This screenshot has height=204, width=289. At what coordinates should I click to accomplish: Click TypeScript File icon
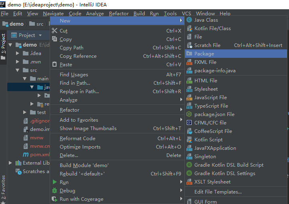(189, 106)
